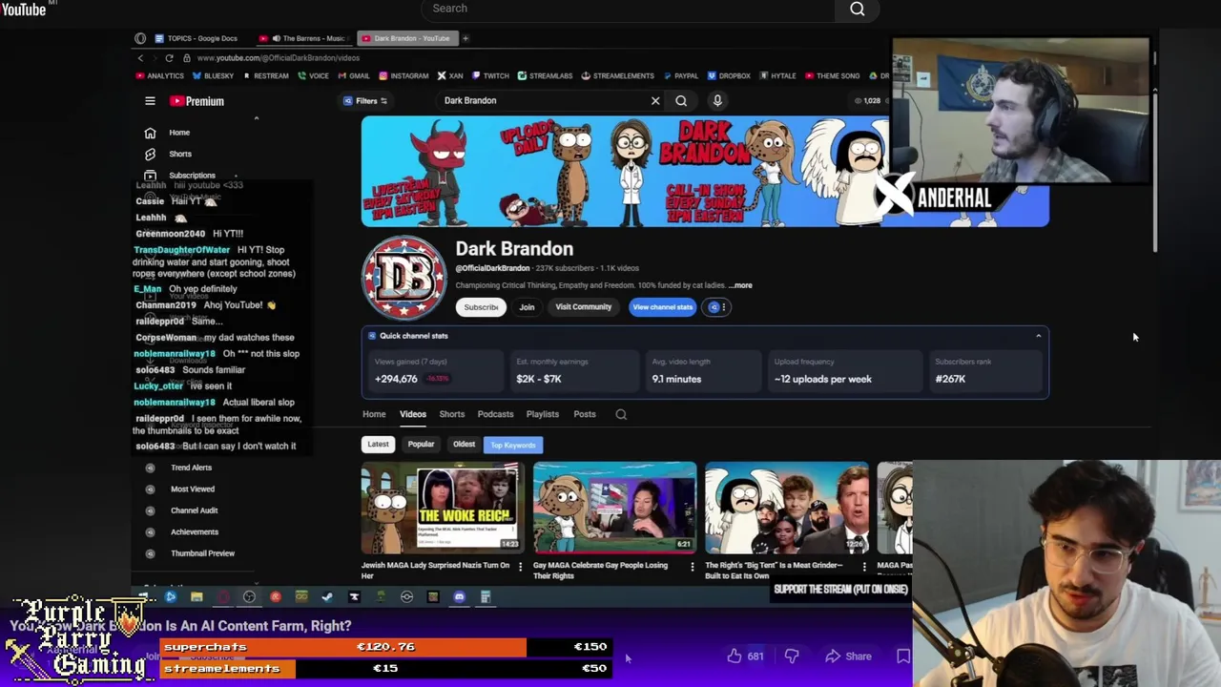Dislike the outer stream video
The width and height of the screenshot is (1221, 687).
tap(792, 656)
